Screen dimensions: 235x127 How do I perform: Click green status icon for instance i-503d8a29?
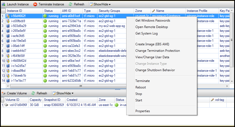45,26
